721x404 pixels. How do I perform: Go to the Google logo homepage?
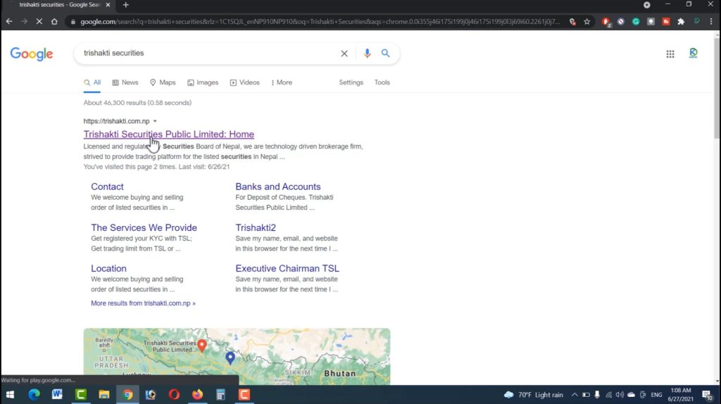tap(32, 53)
